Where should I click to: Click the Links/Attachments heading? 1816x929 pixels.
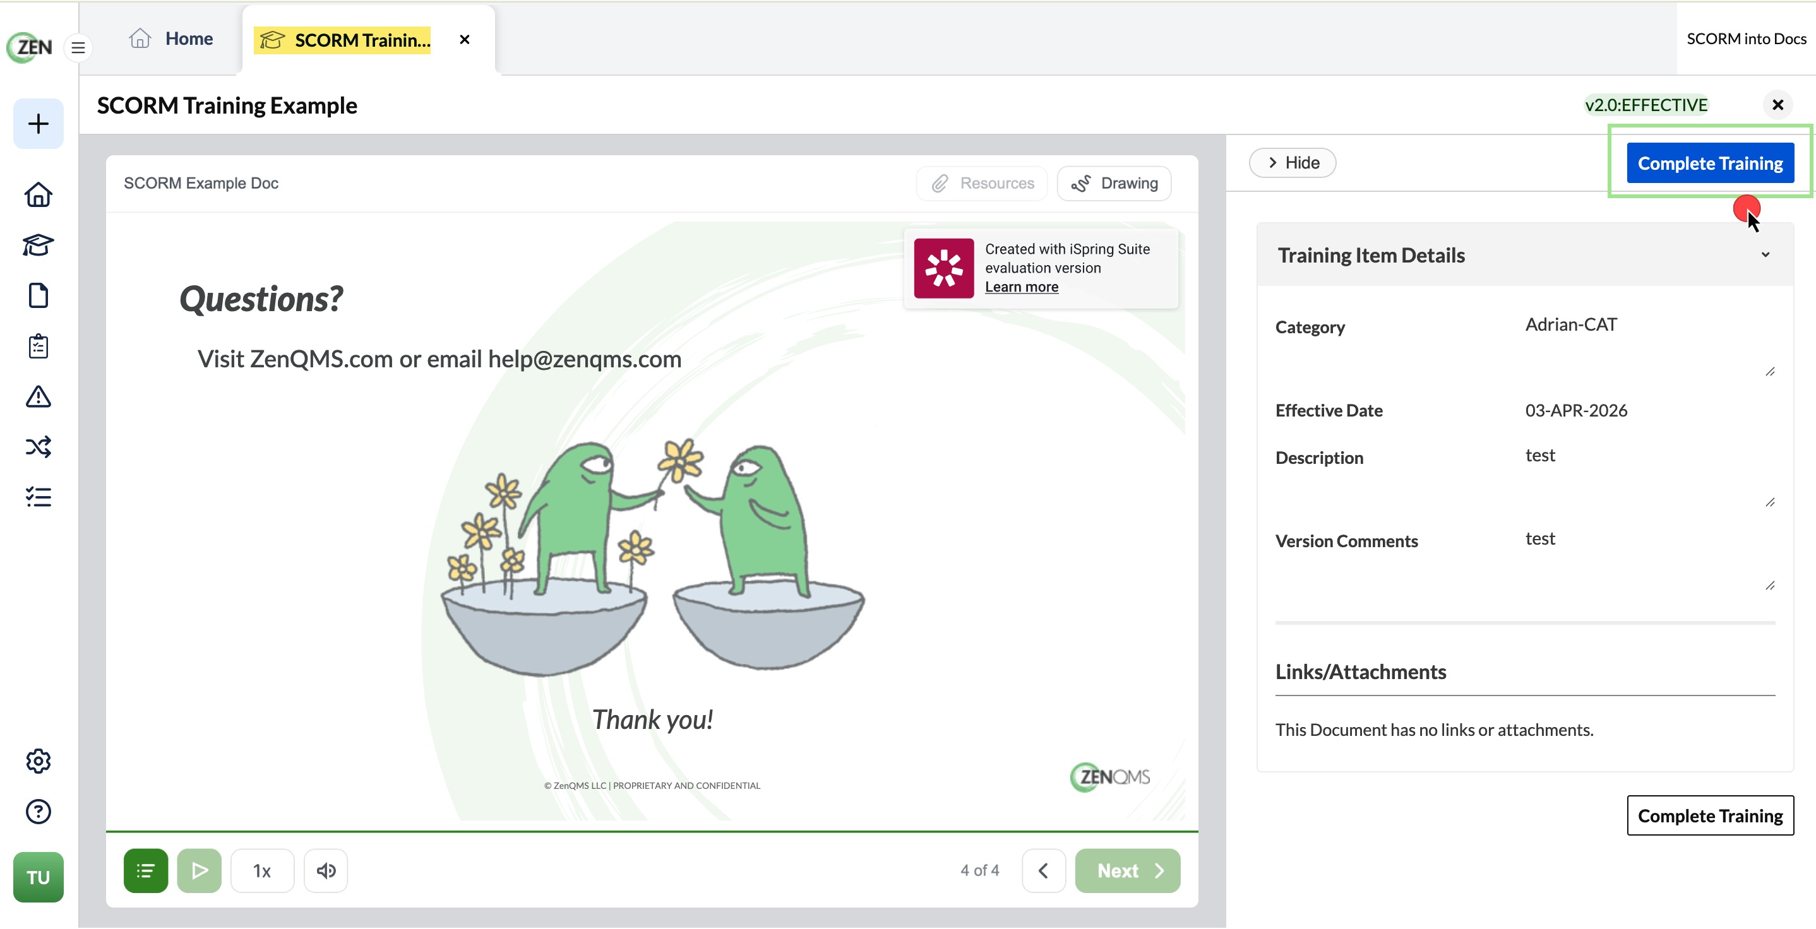1360,672
